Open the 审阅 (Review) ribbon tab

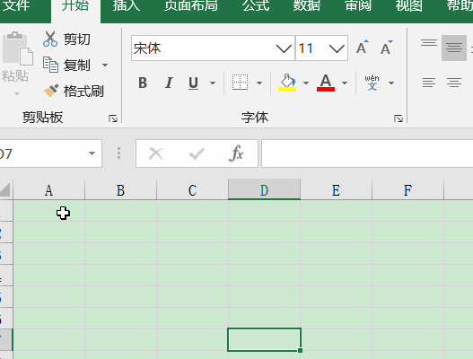pyautogui.click(x=358, y=5)
